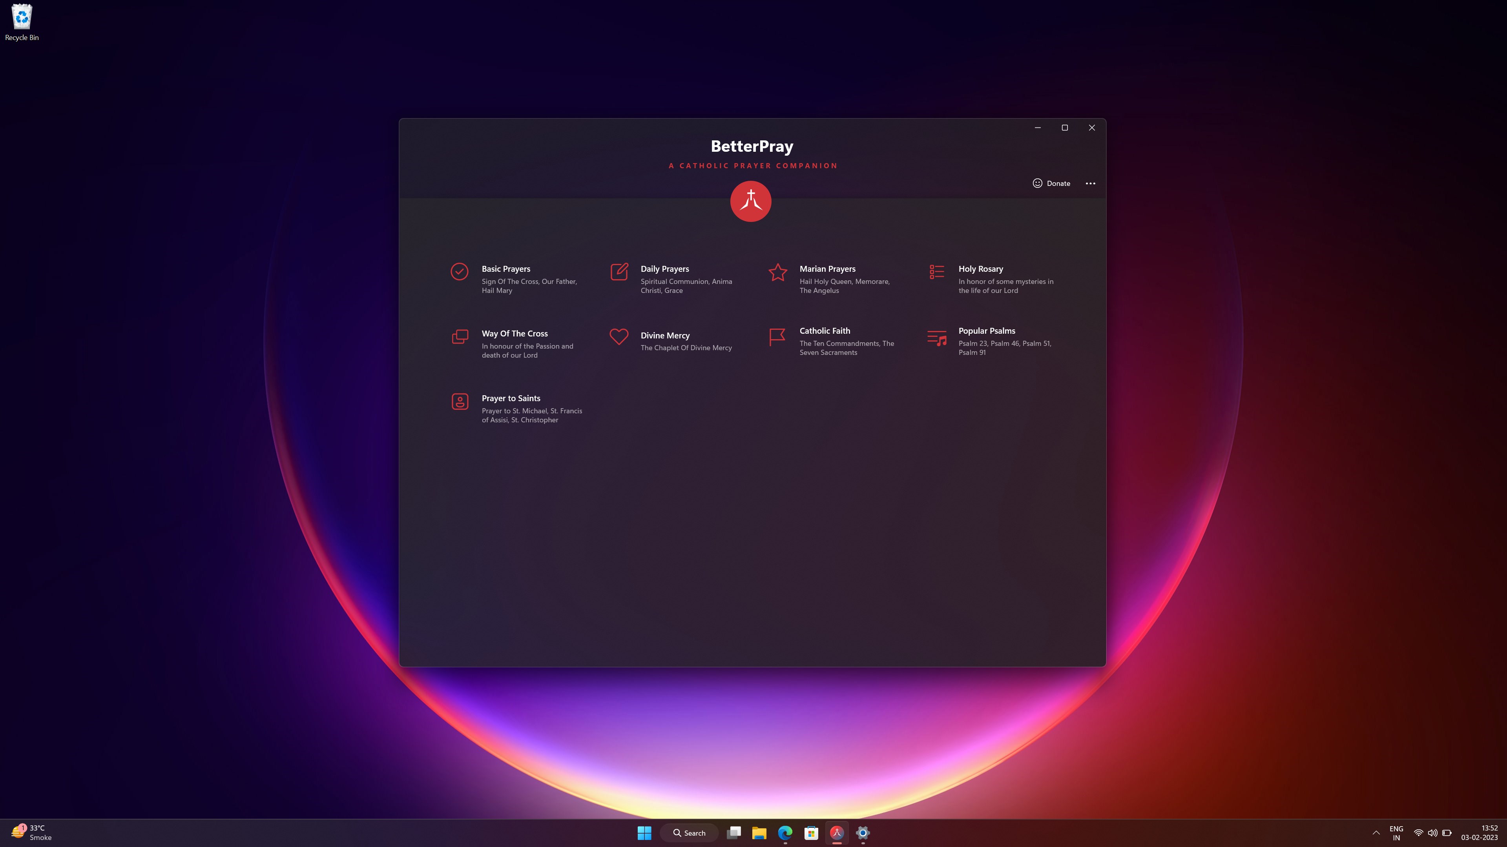The width and height of the screenshot is (1507, 847).
Task: Click the red BetterPray logo circle
Action: 751,201
